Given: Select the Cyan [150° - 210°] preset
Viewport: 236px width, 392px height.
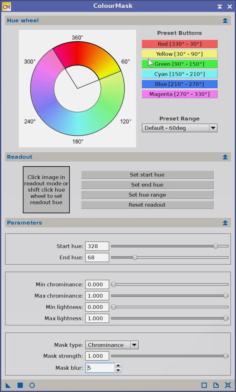Looking at the screenshot, I should (x=180, y=74).
